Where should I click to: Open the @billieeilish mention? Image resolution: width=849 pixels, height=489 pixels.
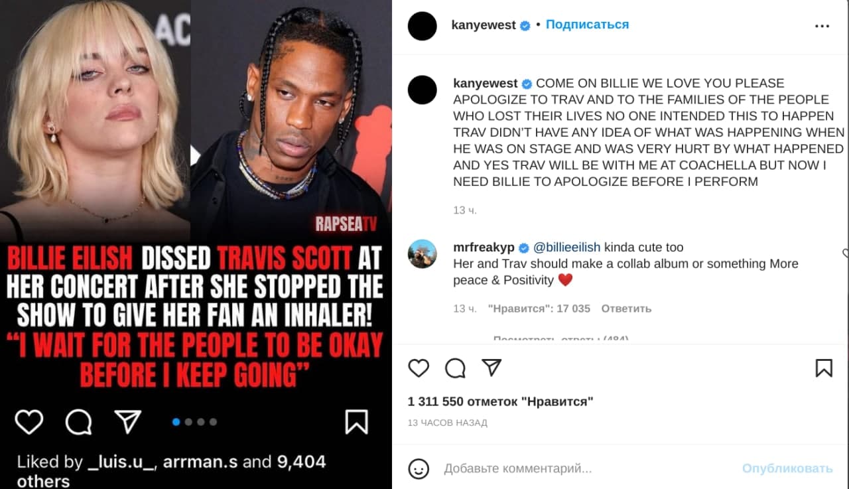point(567,247)
